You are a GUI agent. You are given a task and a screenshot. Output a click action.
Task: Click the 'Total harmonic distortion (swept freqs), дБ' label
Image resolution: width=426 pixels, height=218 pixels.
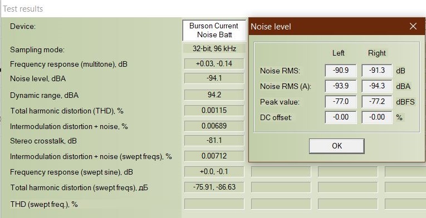pyautogui.click(x=79, y=187)
